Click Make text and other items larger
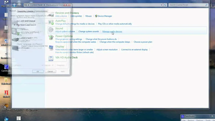The height and width of the screenshot is (121, 215). [x=74, y=50]
